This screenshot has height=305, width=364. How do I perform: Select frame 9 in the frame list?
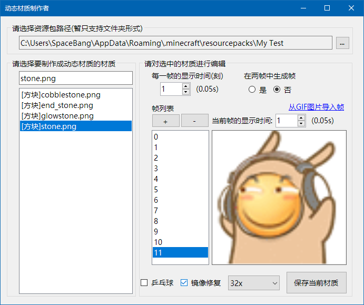click(x=180, y=231)
